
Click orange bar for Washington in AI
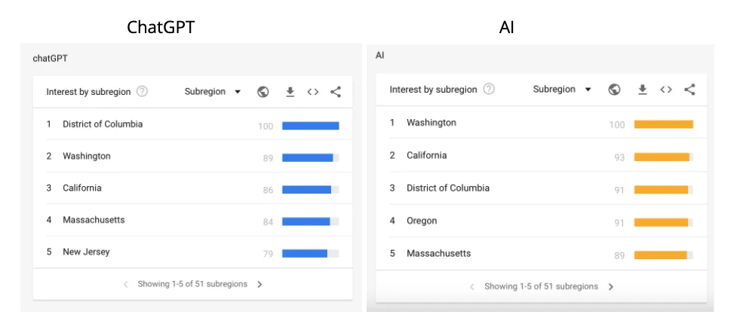click(x=663, y=124)
